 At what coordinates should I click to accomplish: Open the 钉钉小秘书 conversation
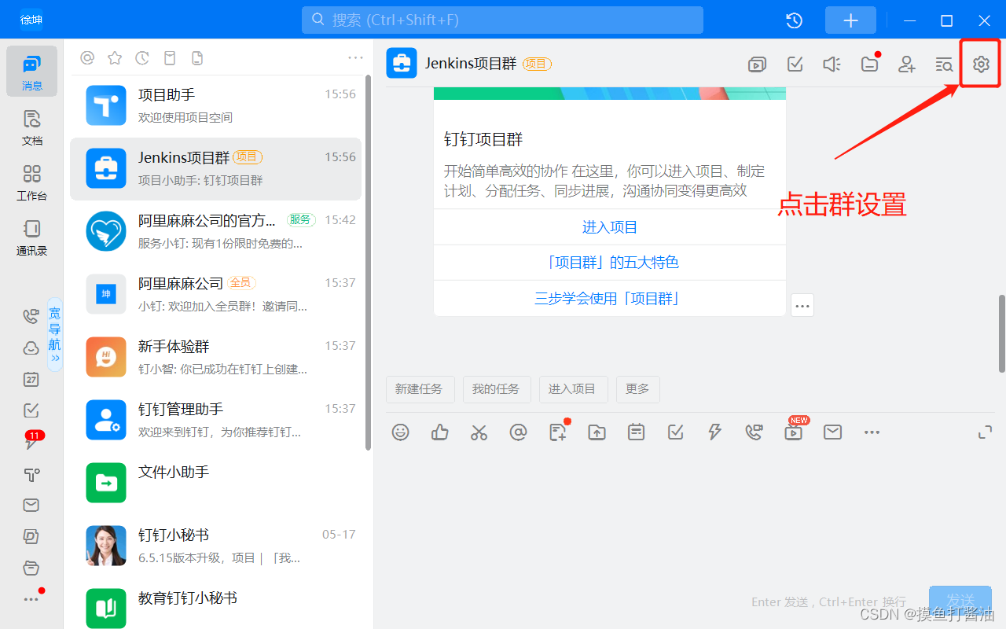(216, 546)
